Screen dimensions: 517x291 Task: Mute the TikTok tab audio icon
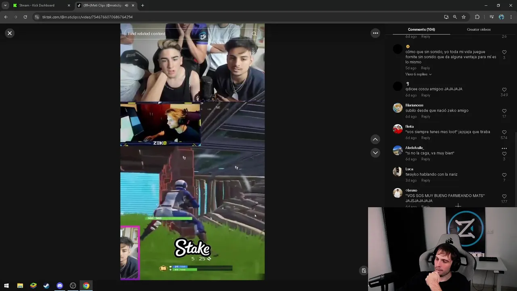pyautogui.click(x=126, y=5)
